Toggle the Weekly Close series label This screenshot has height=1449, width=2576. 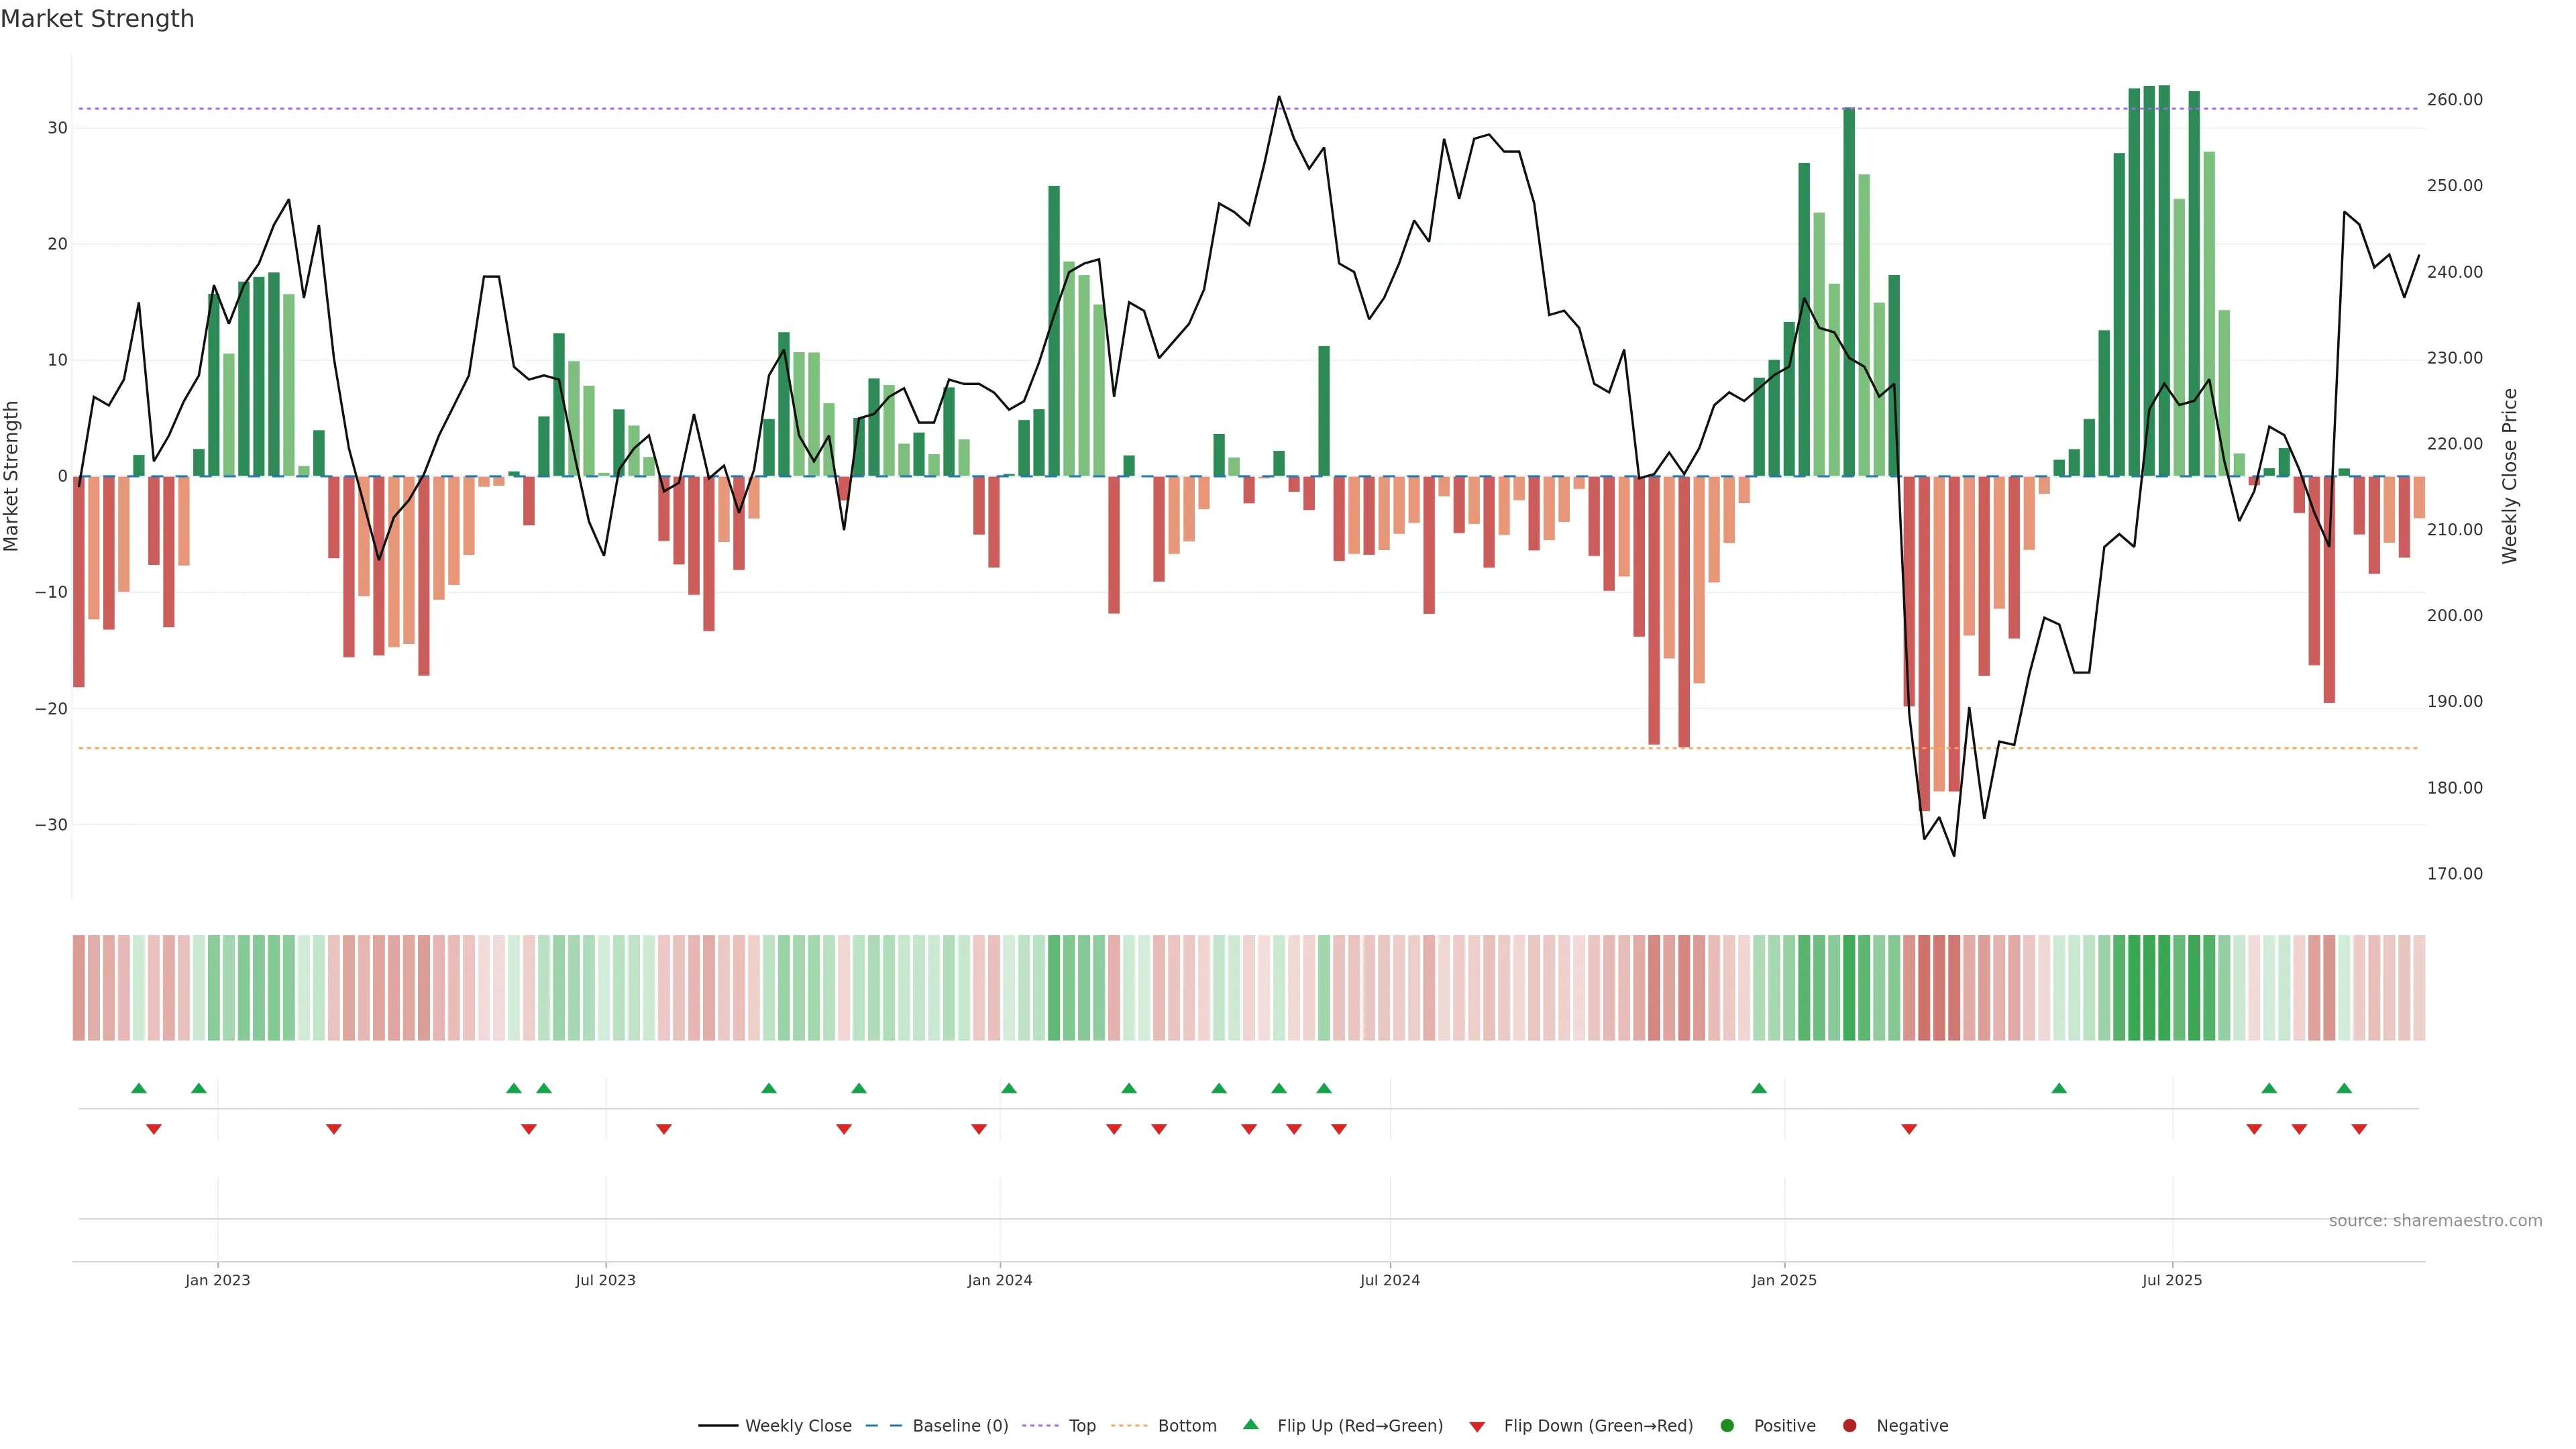pyautogui.click(x=798, y=1426)
